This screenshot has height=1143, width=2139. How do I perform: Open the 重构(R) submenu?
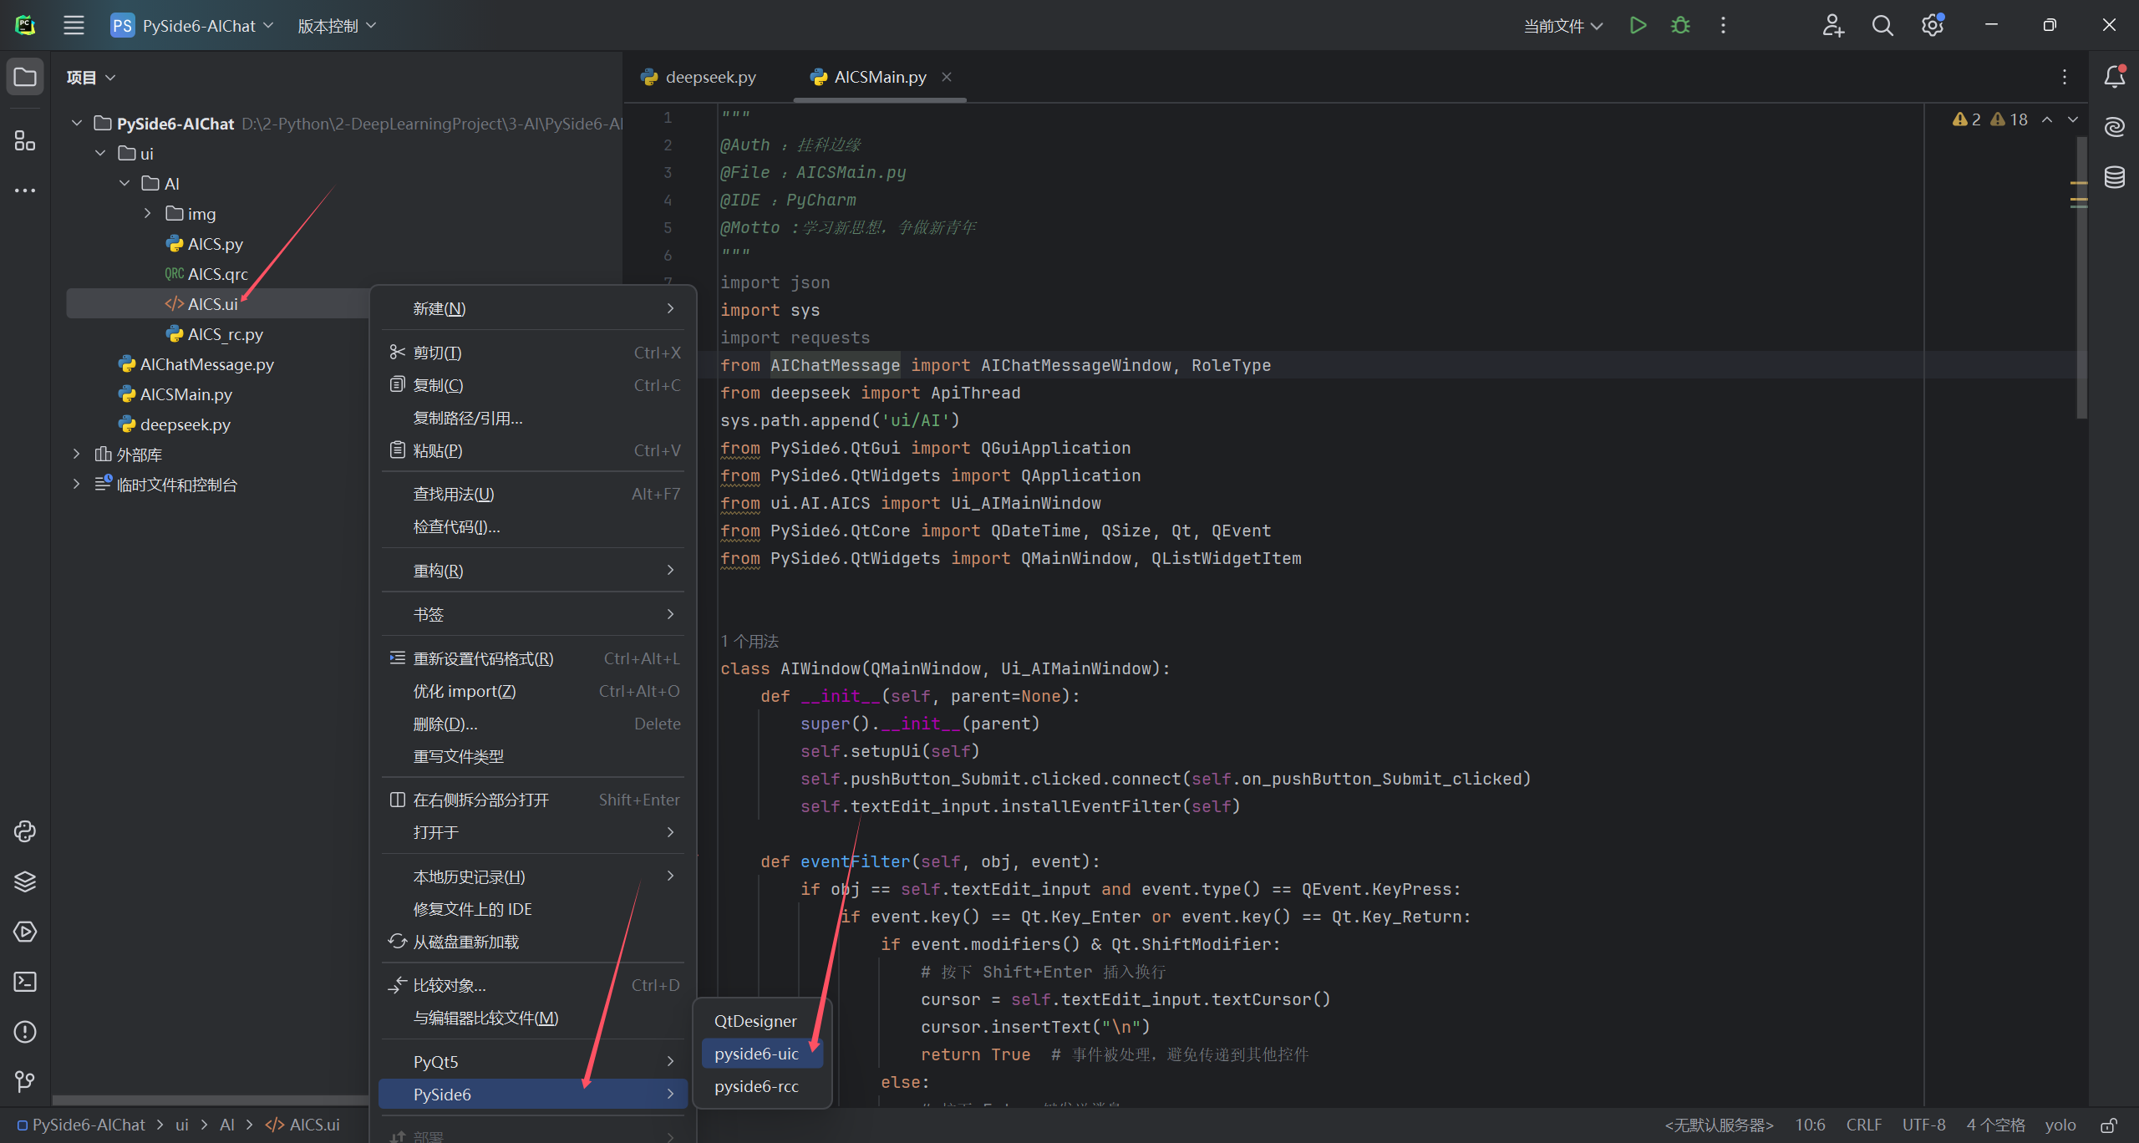point(533,571)
